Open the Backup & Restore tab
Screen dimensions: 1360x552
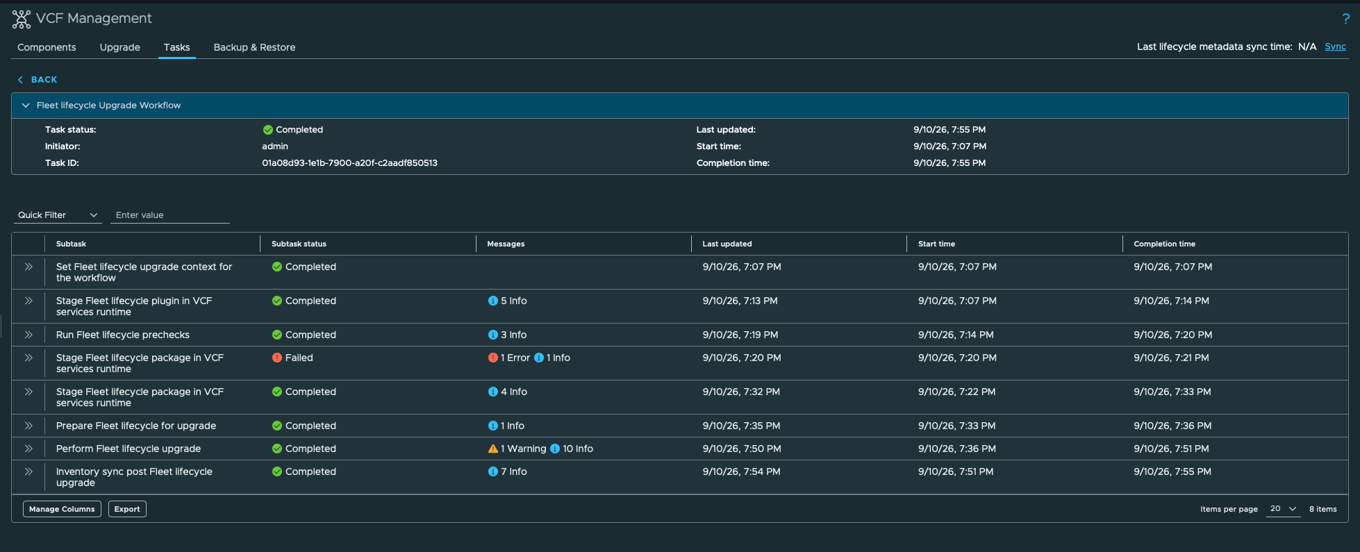(x=254, y=47)
